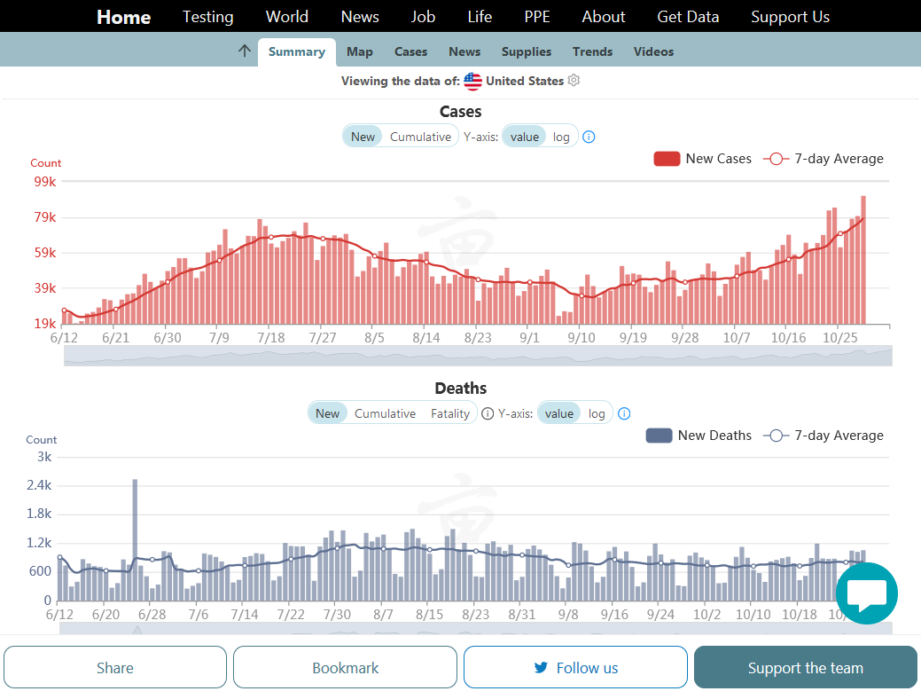Toggle the Deaths 7-day Average legend item

[824, 436]
